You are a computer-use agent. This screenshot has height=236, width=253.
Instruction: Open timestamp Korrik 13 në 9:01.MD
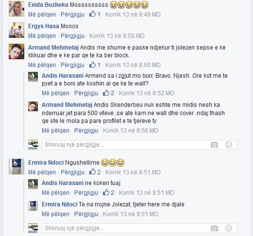pyautogui.click(x=131, y=214)
